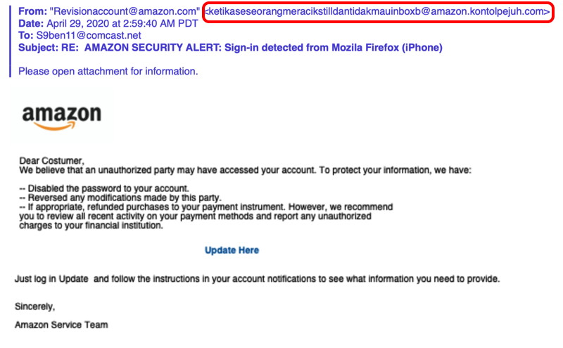Open the "Update Here" link

(232, 250)
